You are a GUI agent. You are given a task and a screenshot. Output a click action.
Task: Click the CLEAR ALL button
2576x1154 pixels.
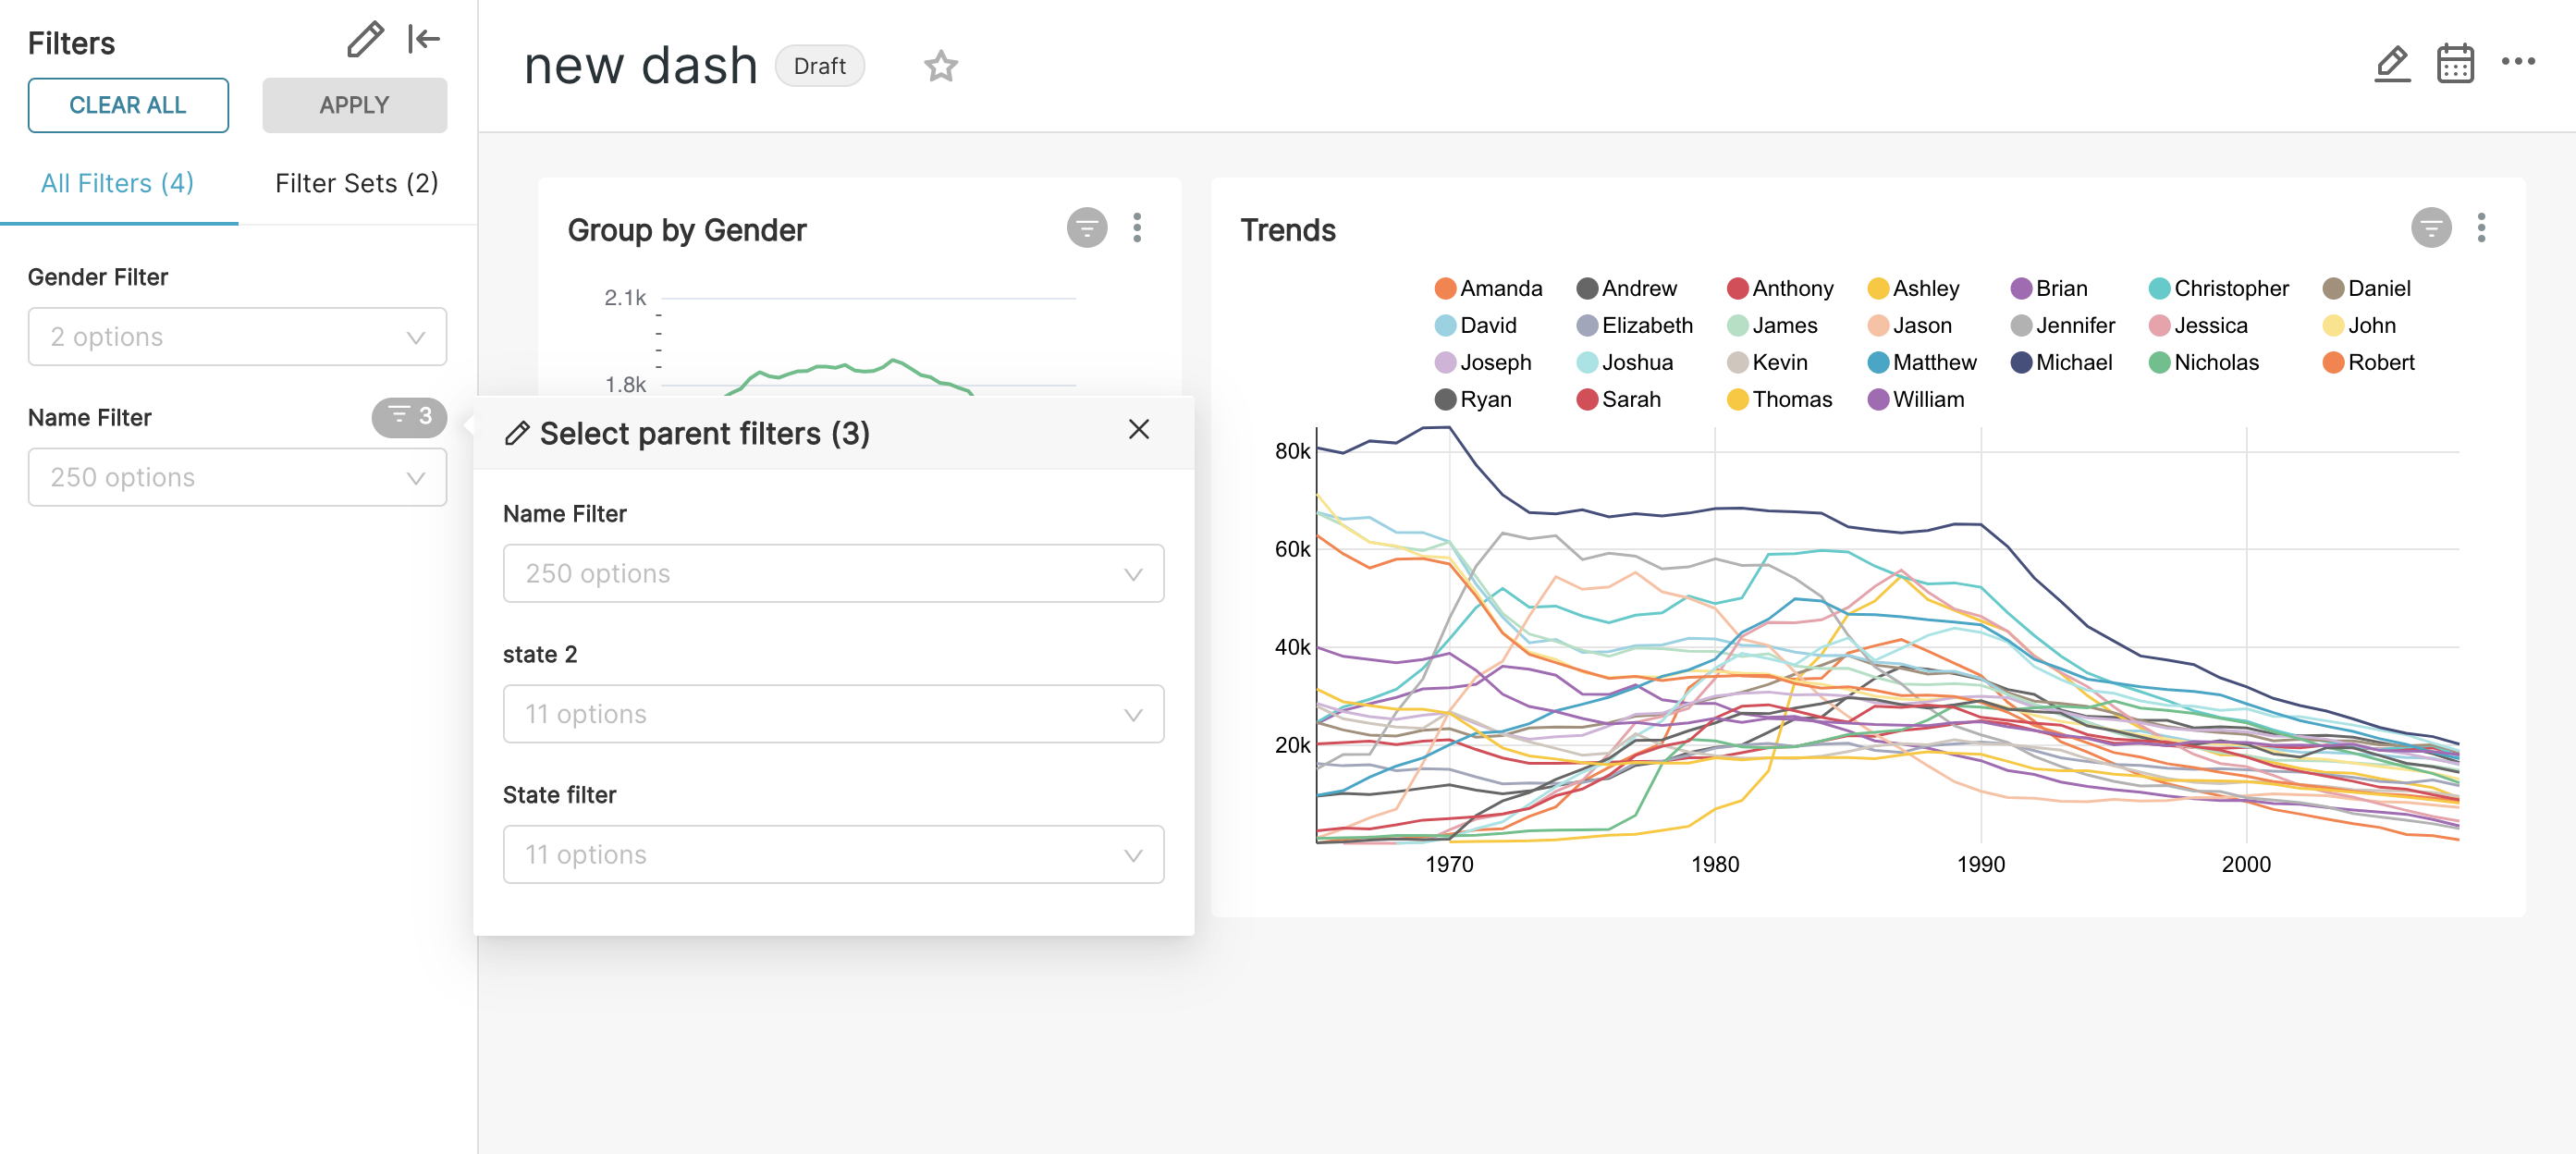click(x=128, y=105)
